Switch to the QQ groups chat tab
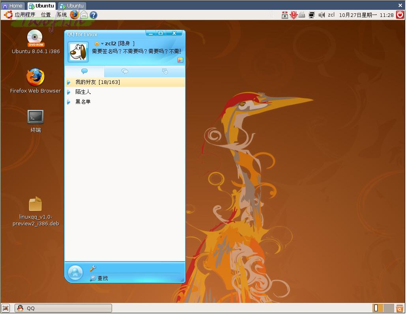Image resolution: width=406 pixels, height=314 pixels. coord(125,71)
